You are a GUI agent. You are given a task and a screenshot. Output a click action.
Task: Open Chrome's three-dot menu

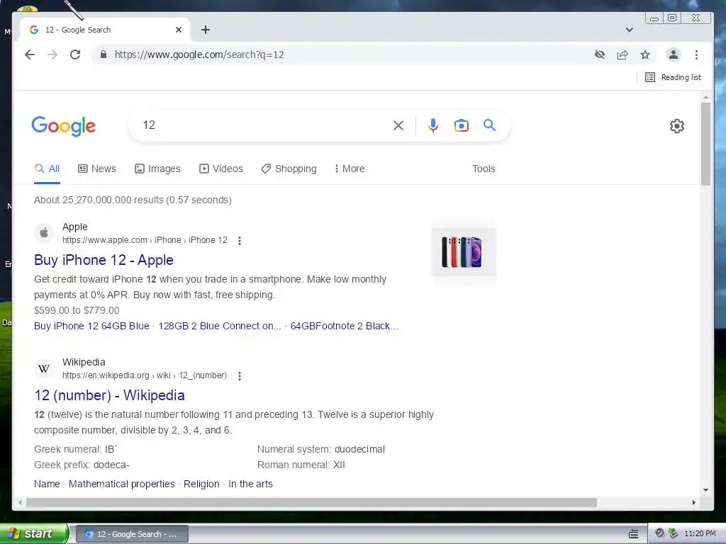(696, 55)
